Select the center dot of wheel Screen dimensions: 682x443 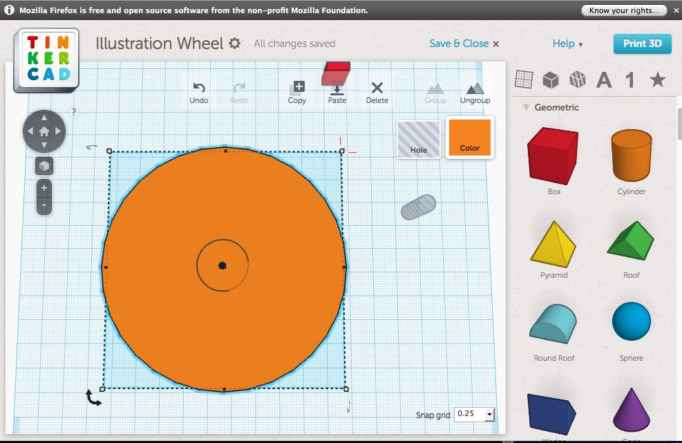pos(222,265)
